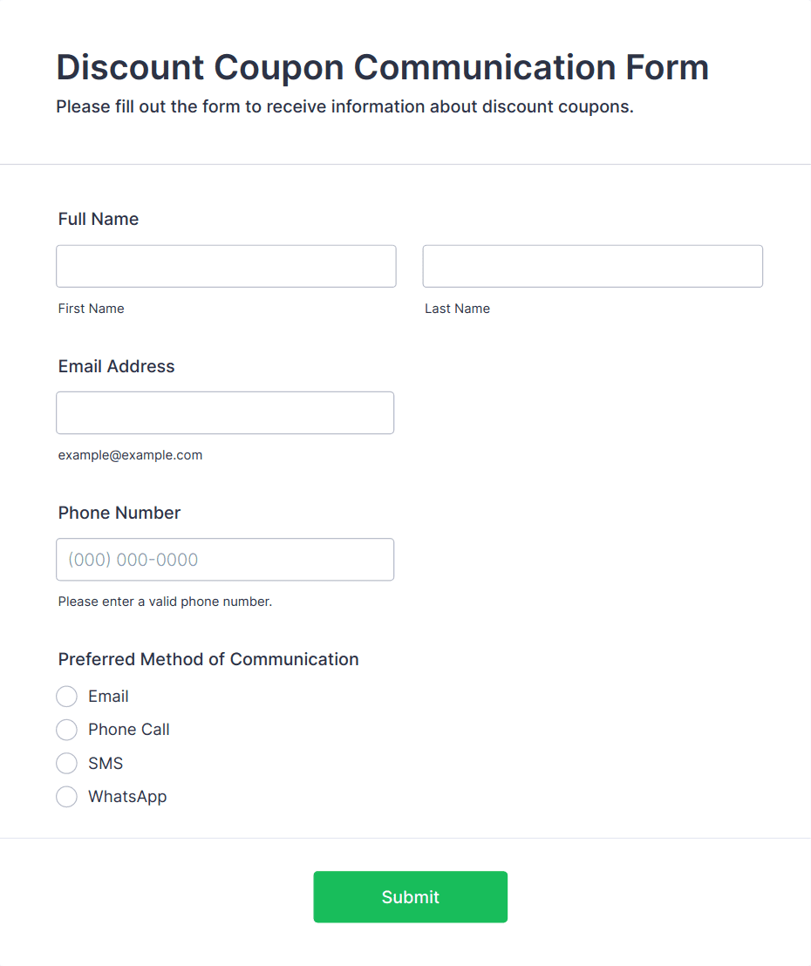Click the 'First Name' sublabel text
Image resolution: width=811 pixels, height=966 pixels.
tap(92, 309)
